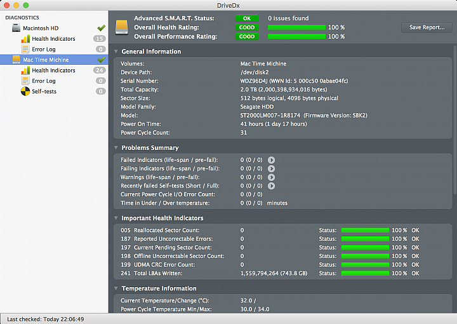Click Error Log icon under Mac Time Michine
The width and height of the screenshot is (457, 324).
point(25,81)
